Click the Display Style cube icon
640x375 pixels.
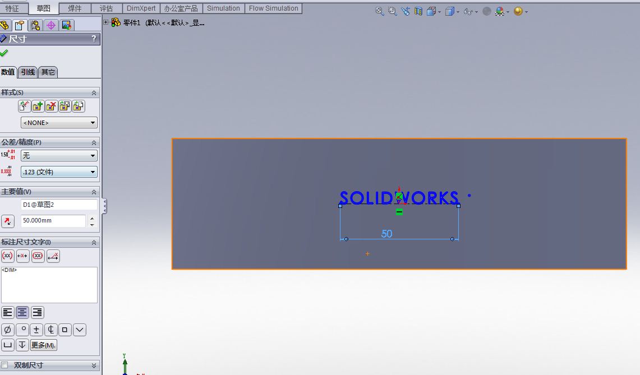pyautogui.click(x=450, y=11)
